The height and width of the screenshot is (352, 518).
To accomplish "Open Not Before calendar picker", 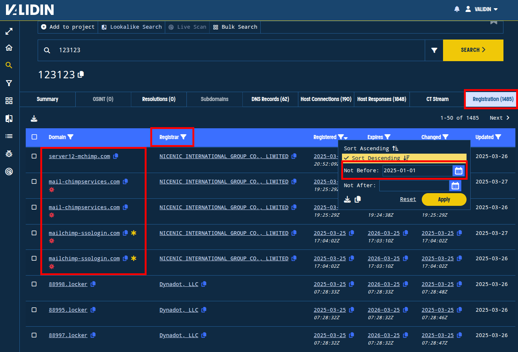I will 458,171.
